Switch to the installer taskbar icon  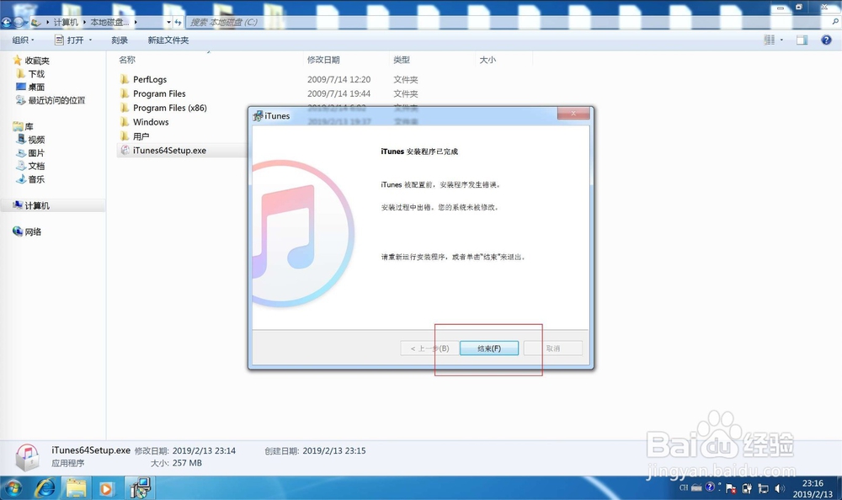[x=140, y=488]
